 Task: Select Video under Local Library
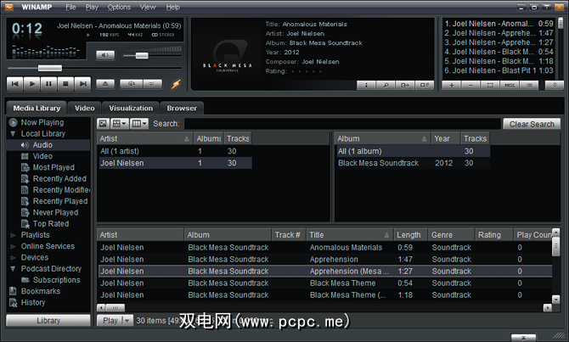click(42, 156)
